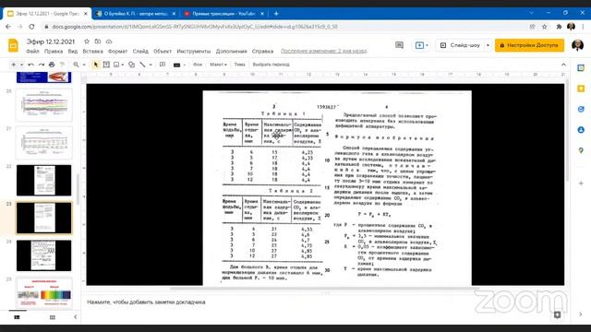
Task: Open the Правка menu
Action: [54, 52]
